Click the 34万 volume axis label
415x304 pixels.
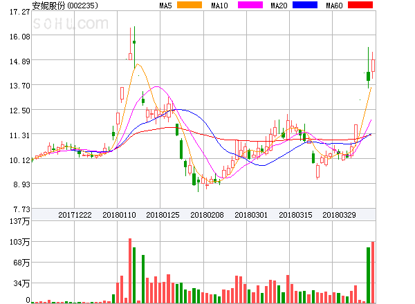click(x=21, y=284)
